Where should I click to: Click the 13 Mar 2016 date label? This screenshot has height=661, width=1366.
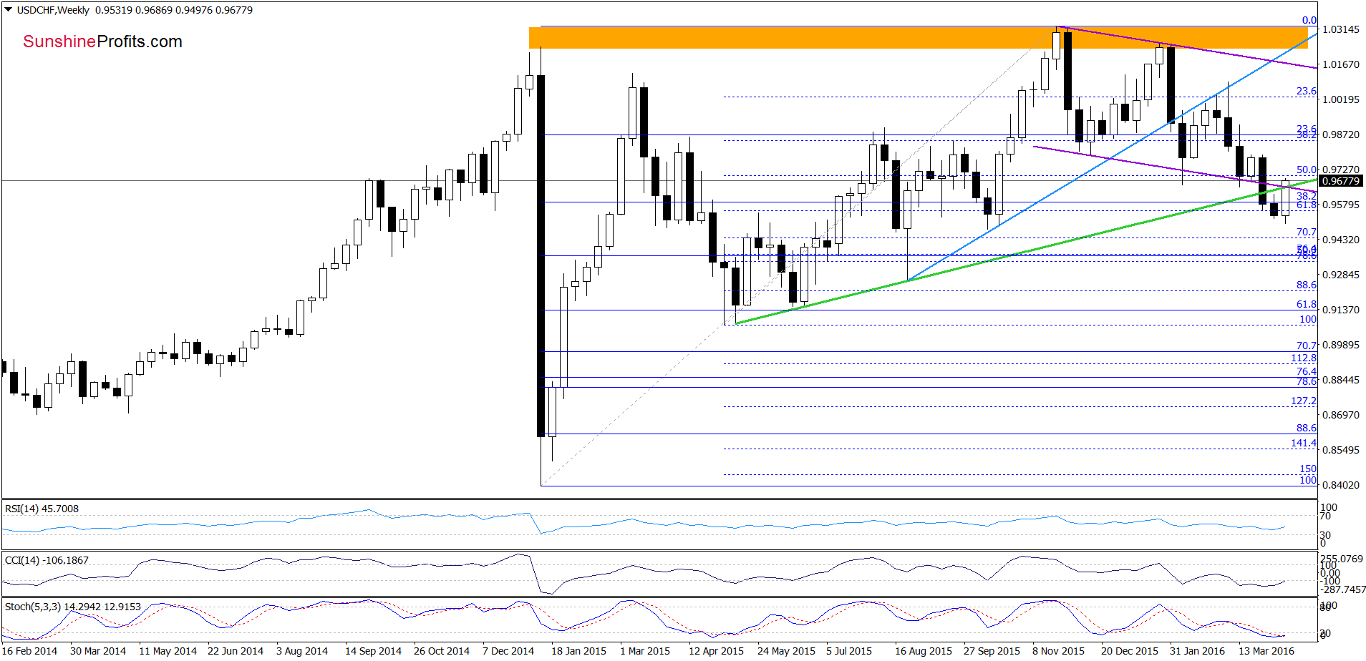(x=1266, y=651)
